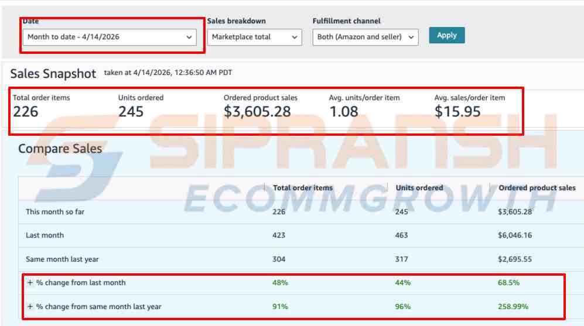The height and width of the screenshot is (326, 584).
Task: Click the 245 units ordered snapshot value
Action: [131, 111]
